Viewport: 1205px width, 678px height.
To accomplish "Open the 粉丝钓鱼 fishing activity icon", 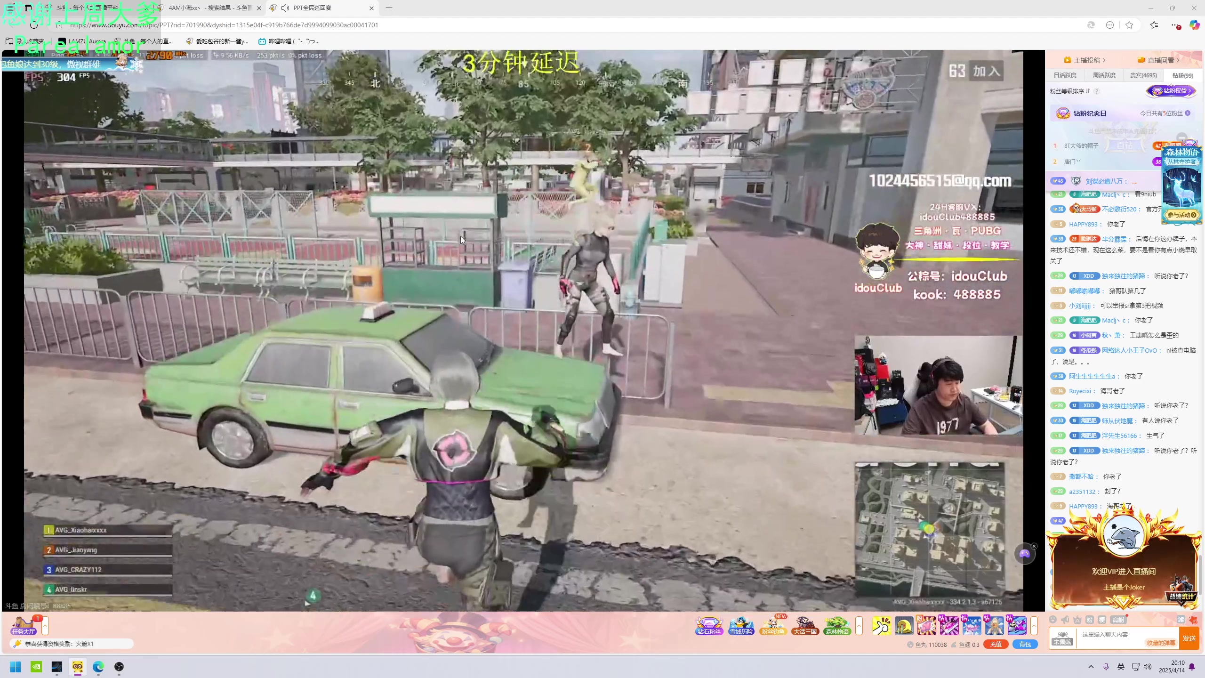I will 773,626.
